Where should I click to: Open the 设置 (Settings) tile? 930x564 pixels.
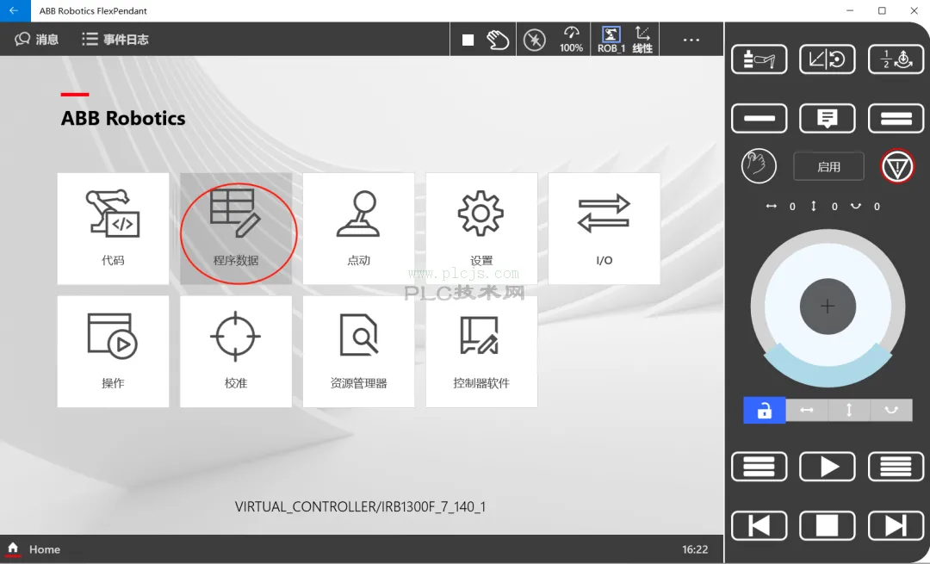(481, 228)
